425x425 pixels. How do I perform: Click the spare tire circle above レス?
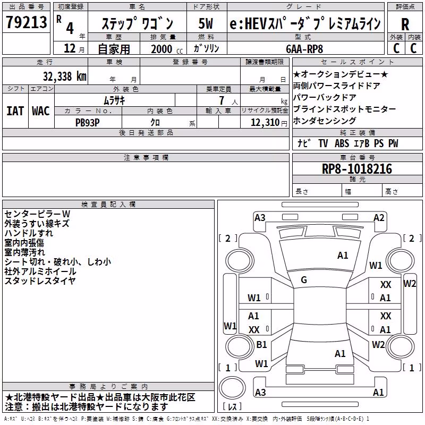click(x=232, y=388)
